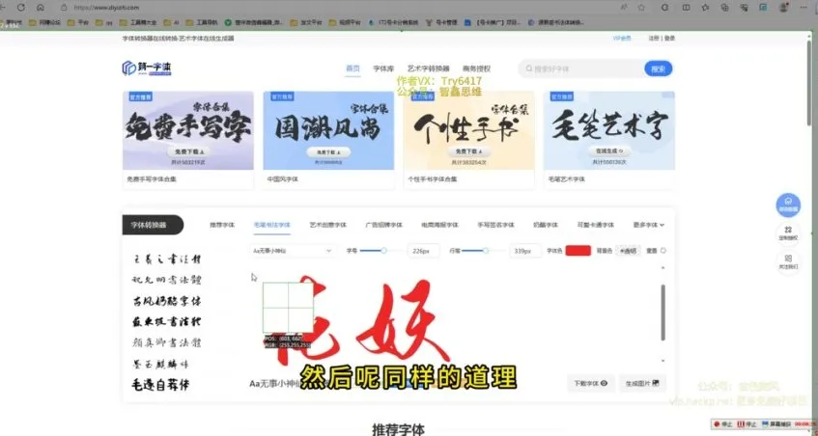Click the 关注我们 floating sidebar icon
818x436 pixels.
pos(788,260)
